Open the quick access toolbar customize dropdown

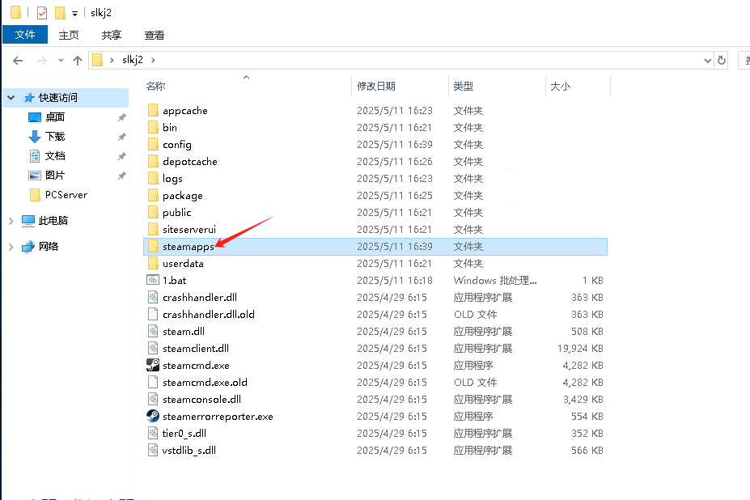(74, 14)
